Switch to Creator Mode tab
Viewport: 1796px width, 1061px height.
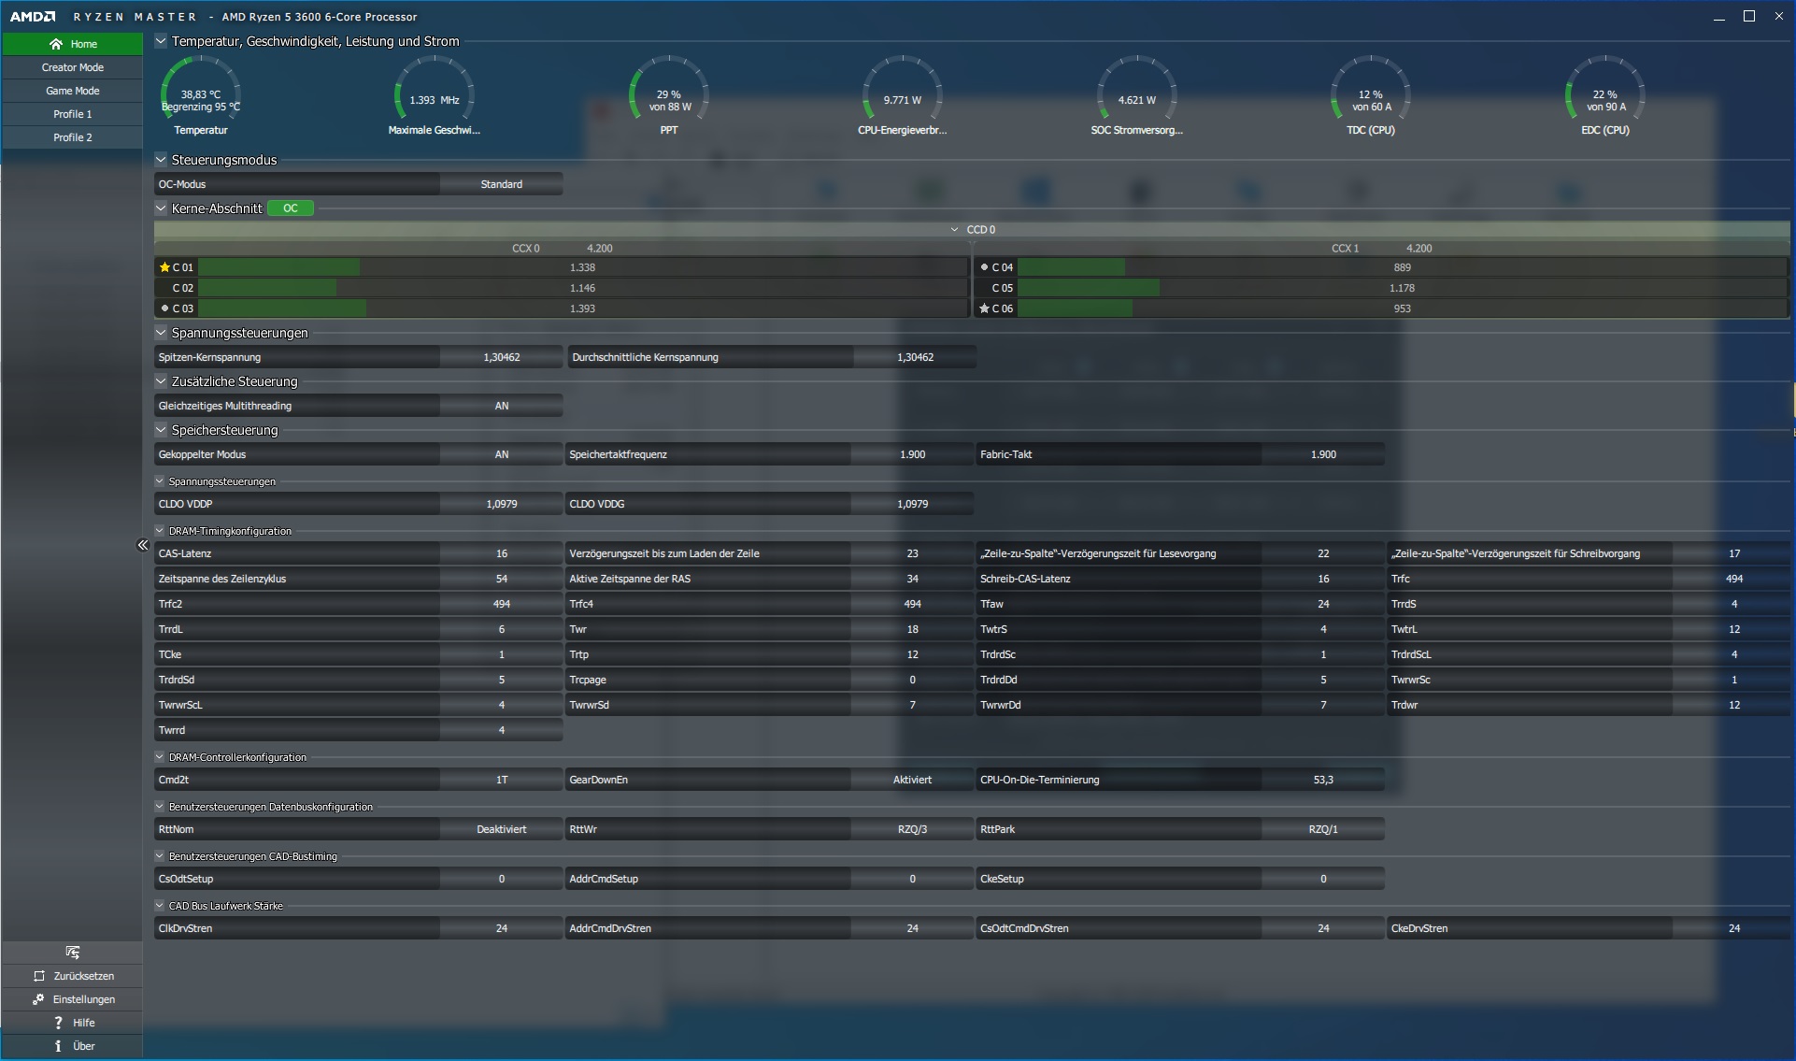point(73,67)
